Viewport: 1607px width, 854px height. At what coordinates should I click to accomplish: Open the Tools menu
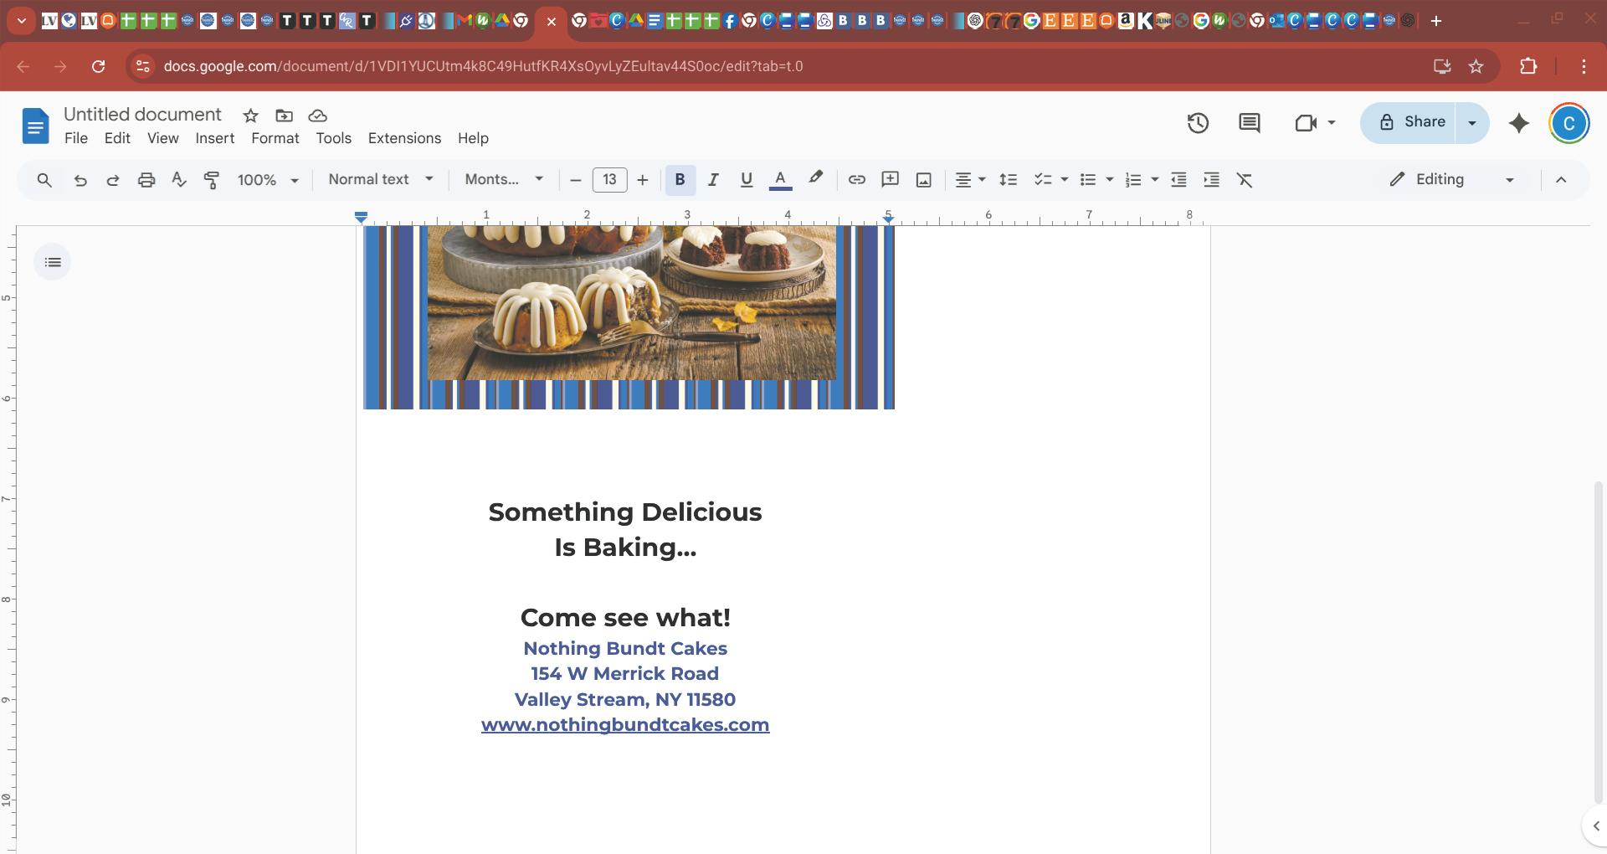point(334,139)
